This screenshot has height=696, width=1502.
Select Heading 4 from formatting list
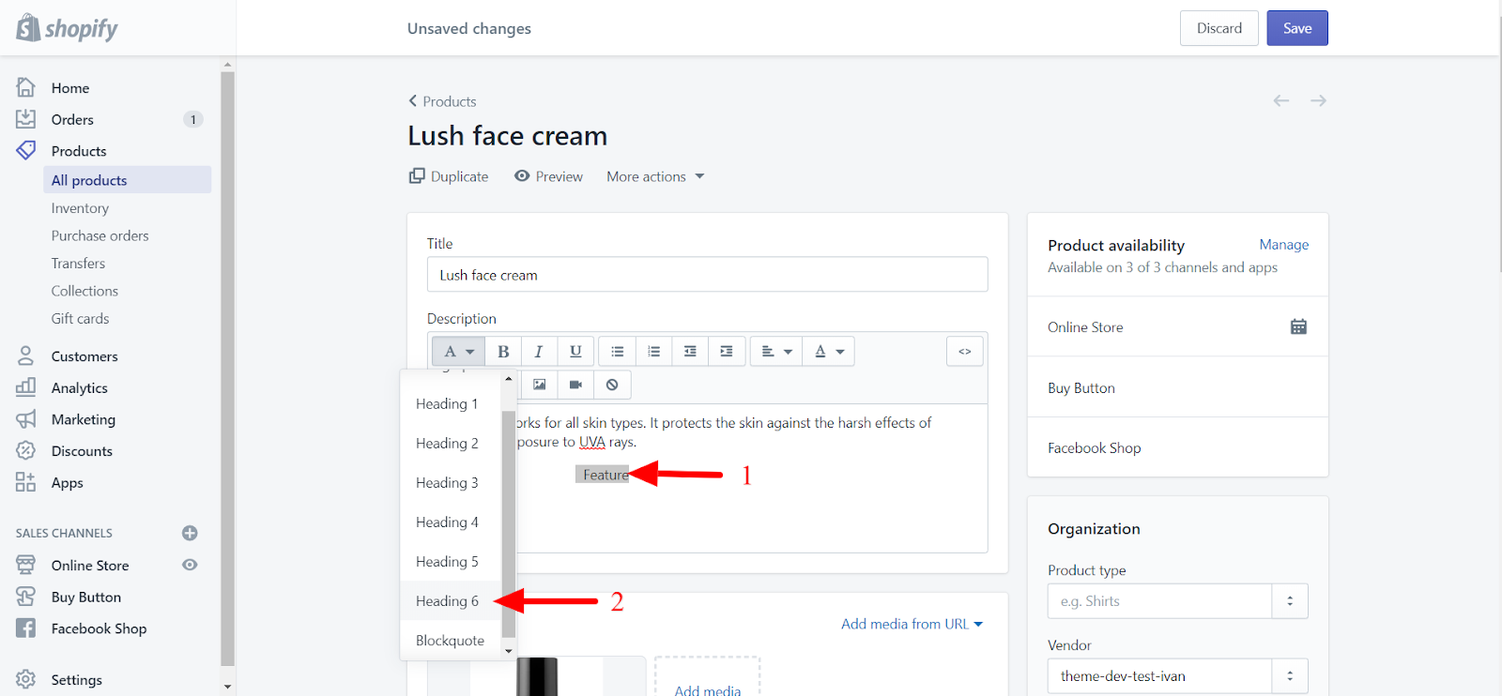pos(452,522)
